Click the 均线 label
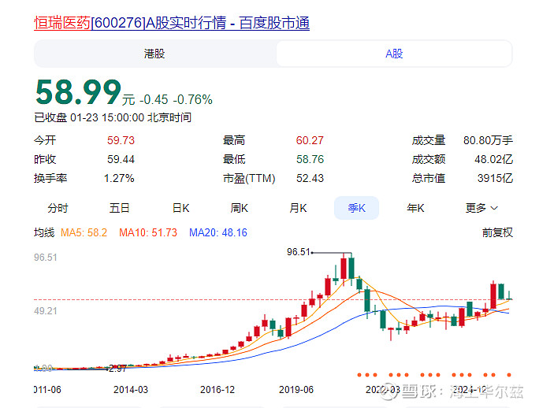This screenshot has height=408, width=539. click(x=44, y=232)
